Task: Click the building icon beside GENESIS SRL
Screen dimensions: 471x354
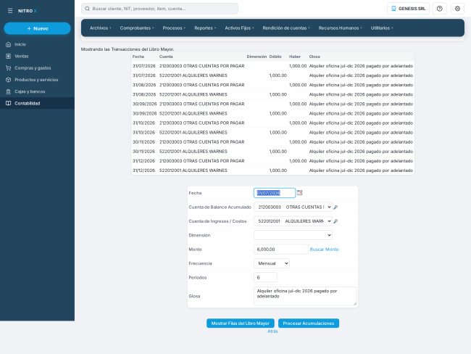Action: (393, 9)
